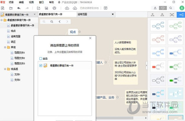Collapse the 关键人 node

point(106,62)
